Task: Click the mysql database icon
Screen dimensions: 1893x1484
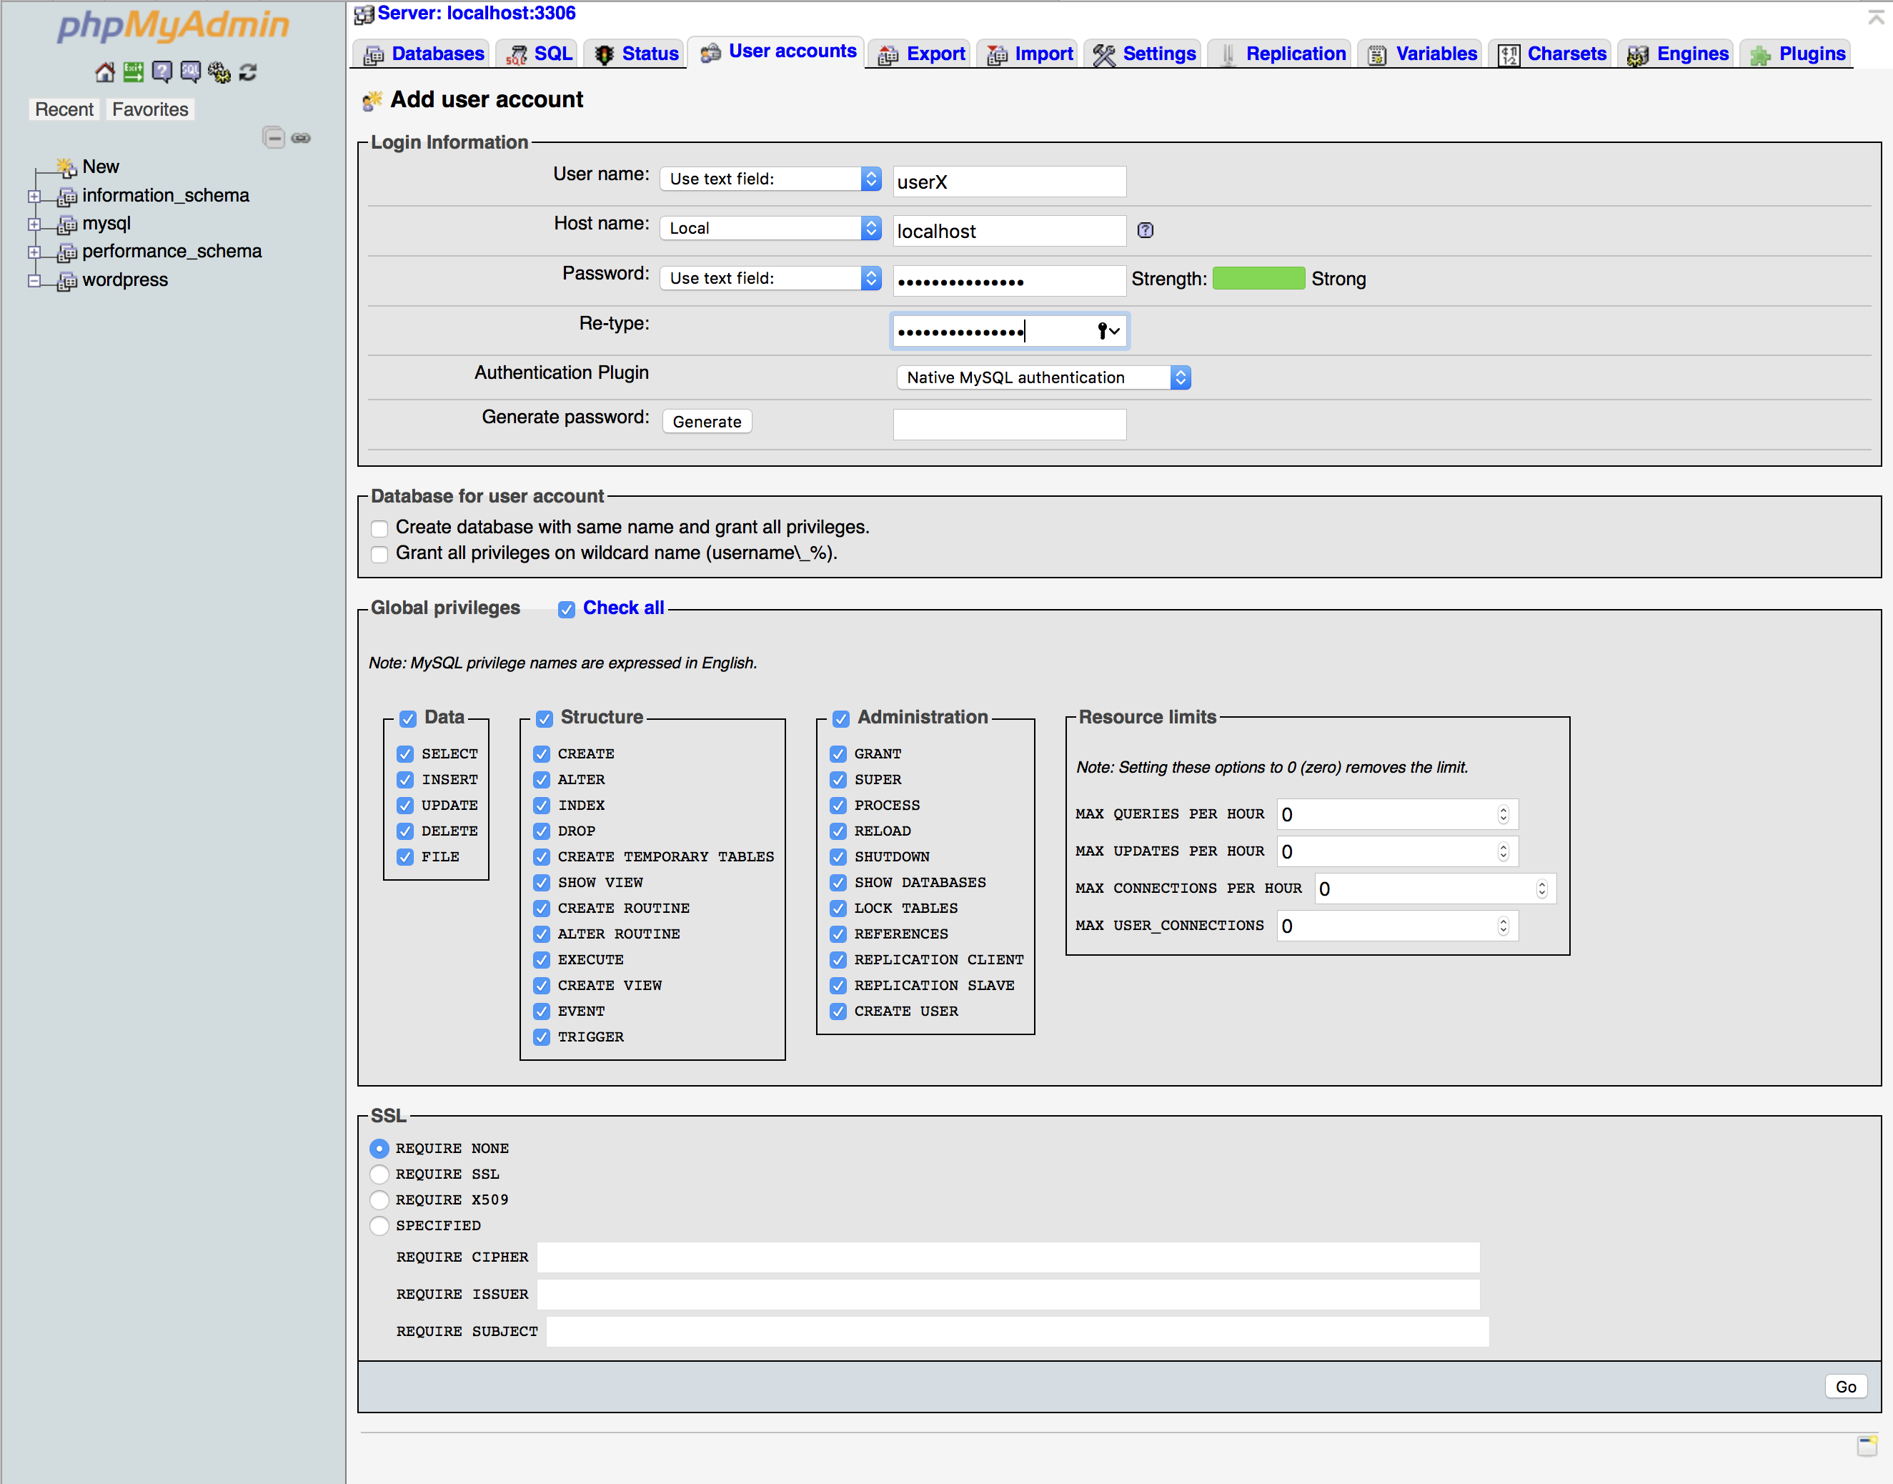Action: pyautogui.click(x=68, y=225)
